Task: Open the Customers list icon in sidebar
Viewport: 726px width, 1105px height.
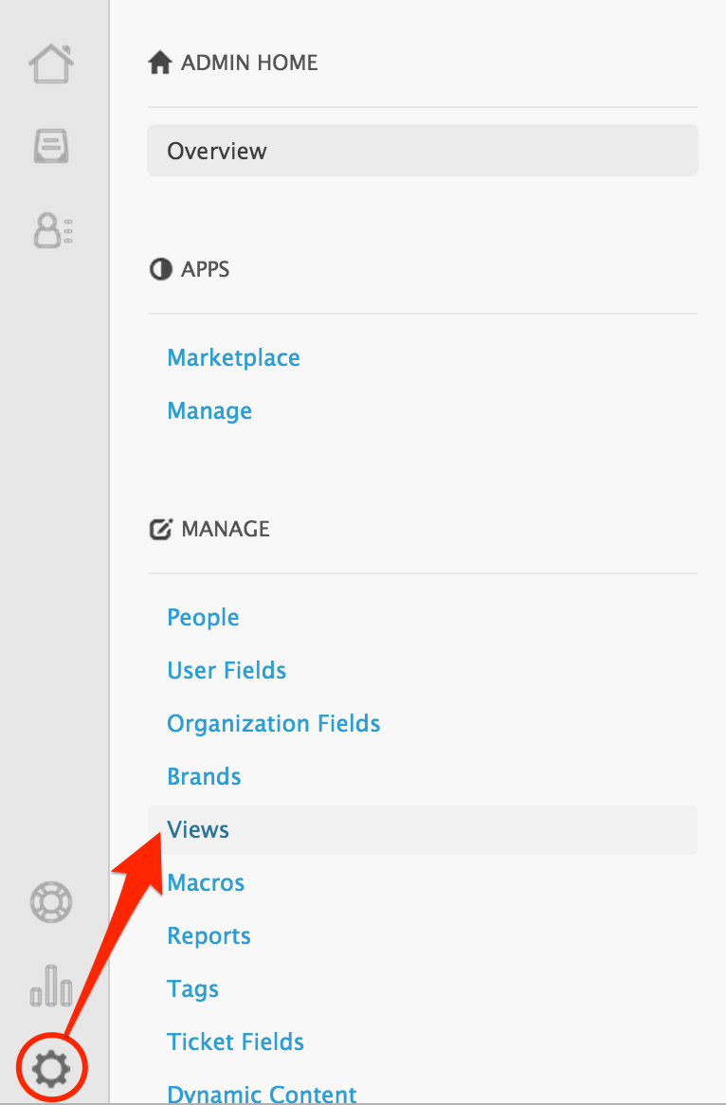Action: [53, 230]
